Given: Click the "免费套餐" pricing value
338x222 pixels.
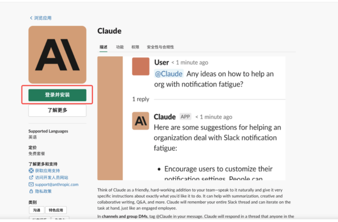Looking at the screenshot, I should (x=37, y=154).
